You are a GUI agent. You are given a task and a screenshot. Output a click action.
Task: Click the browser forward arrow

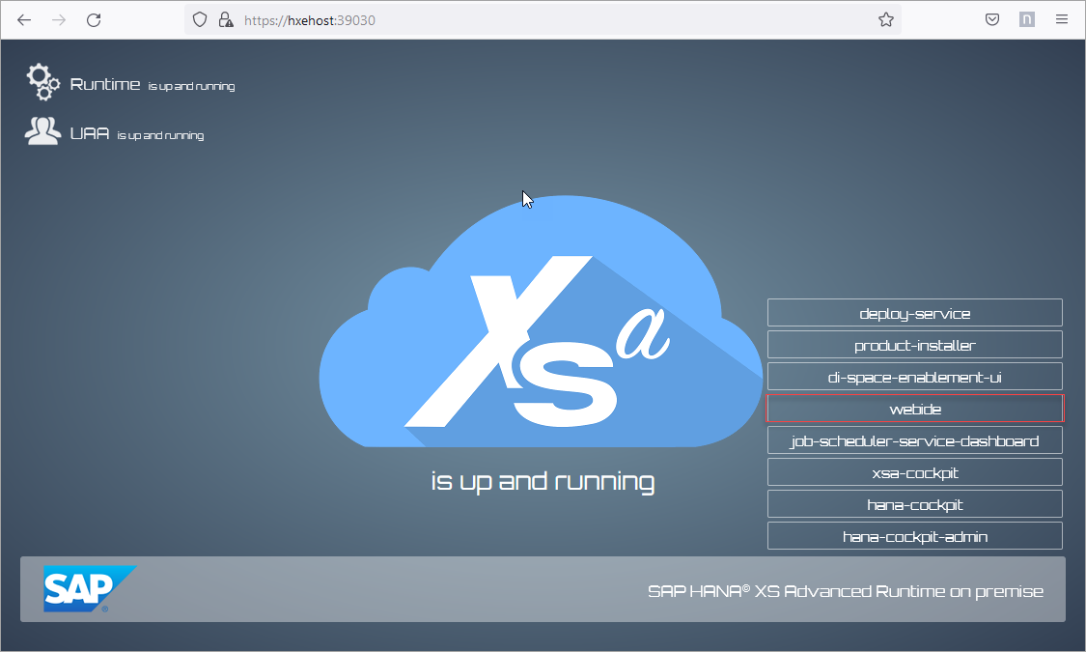pos(59,20)
